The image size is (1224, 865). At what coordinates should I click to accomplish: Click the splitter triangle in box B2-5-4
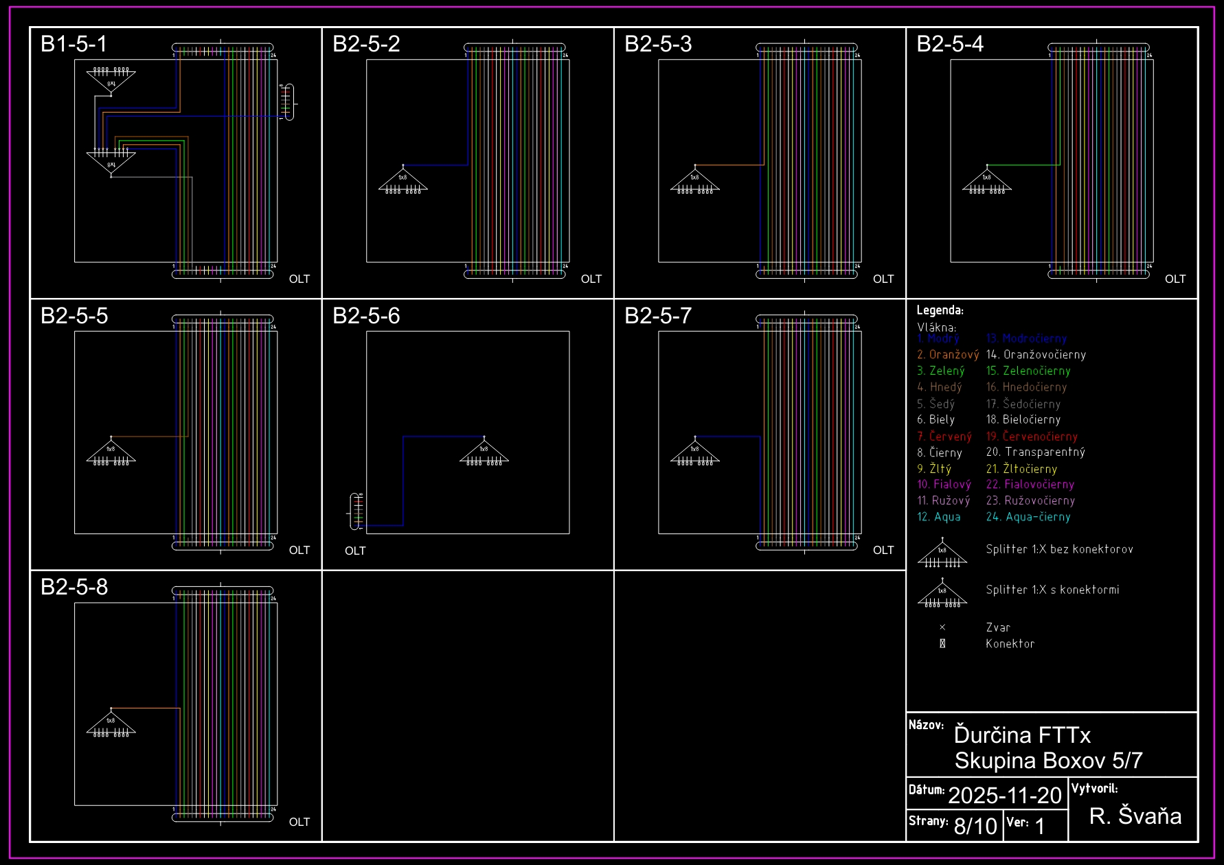point(987,181)
